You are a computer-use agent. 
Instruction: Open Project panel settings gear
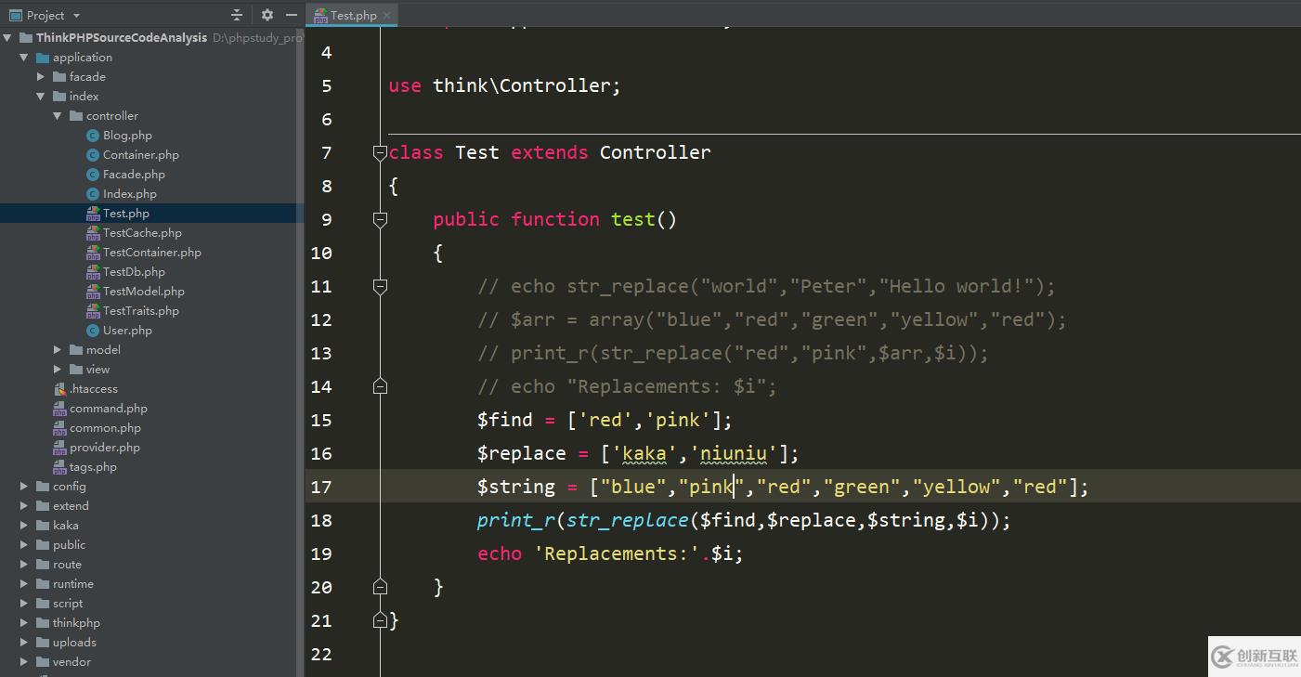tap(267, 15)
